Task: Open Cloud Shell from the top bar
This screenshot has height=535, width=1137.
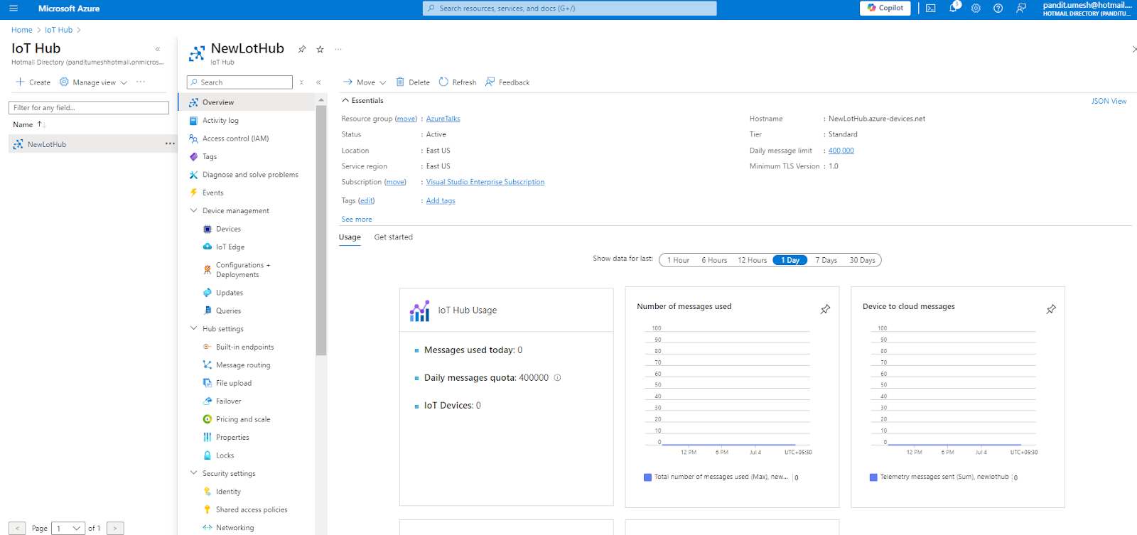Action: (x=930, y=9)
